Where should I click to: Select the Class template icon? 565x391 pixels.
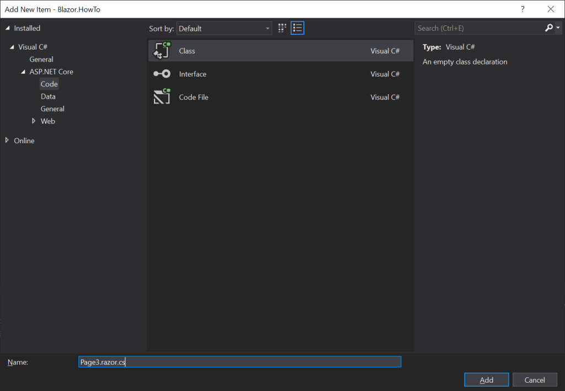[162, 51]
